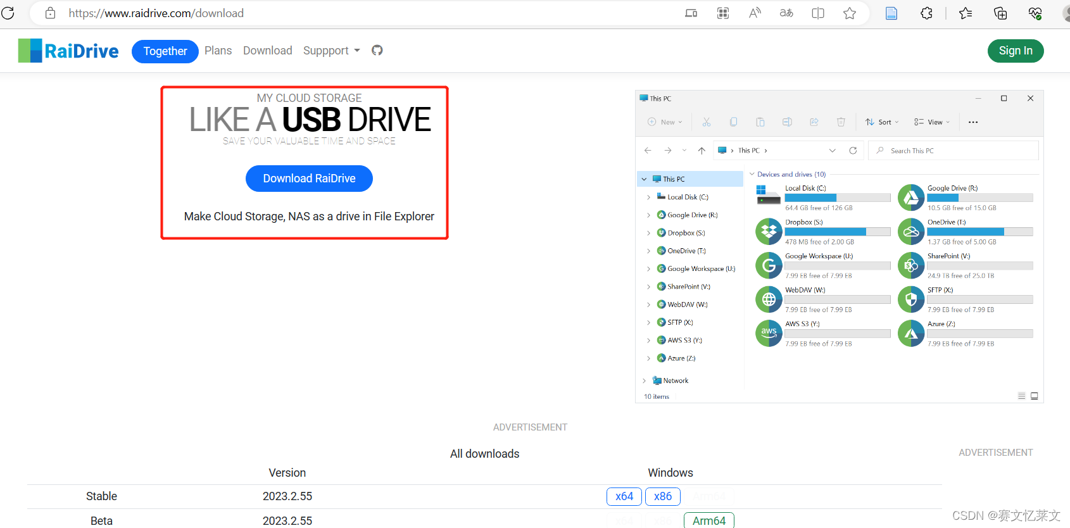The height and width of the screenshot is (528, 1070).
Task: Expand the Network tree node
Action: [645, 380]
